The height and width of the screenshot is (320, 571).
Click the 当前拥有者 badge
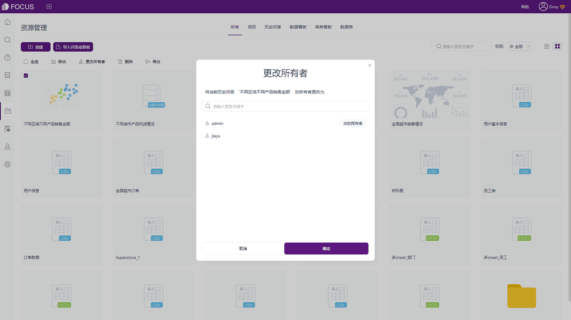coord(353,123)
